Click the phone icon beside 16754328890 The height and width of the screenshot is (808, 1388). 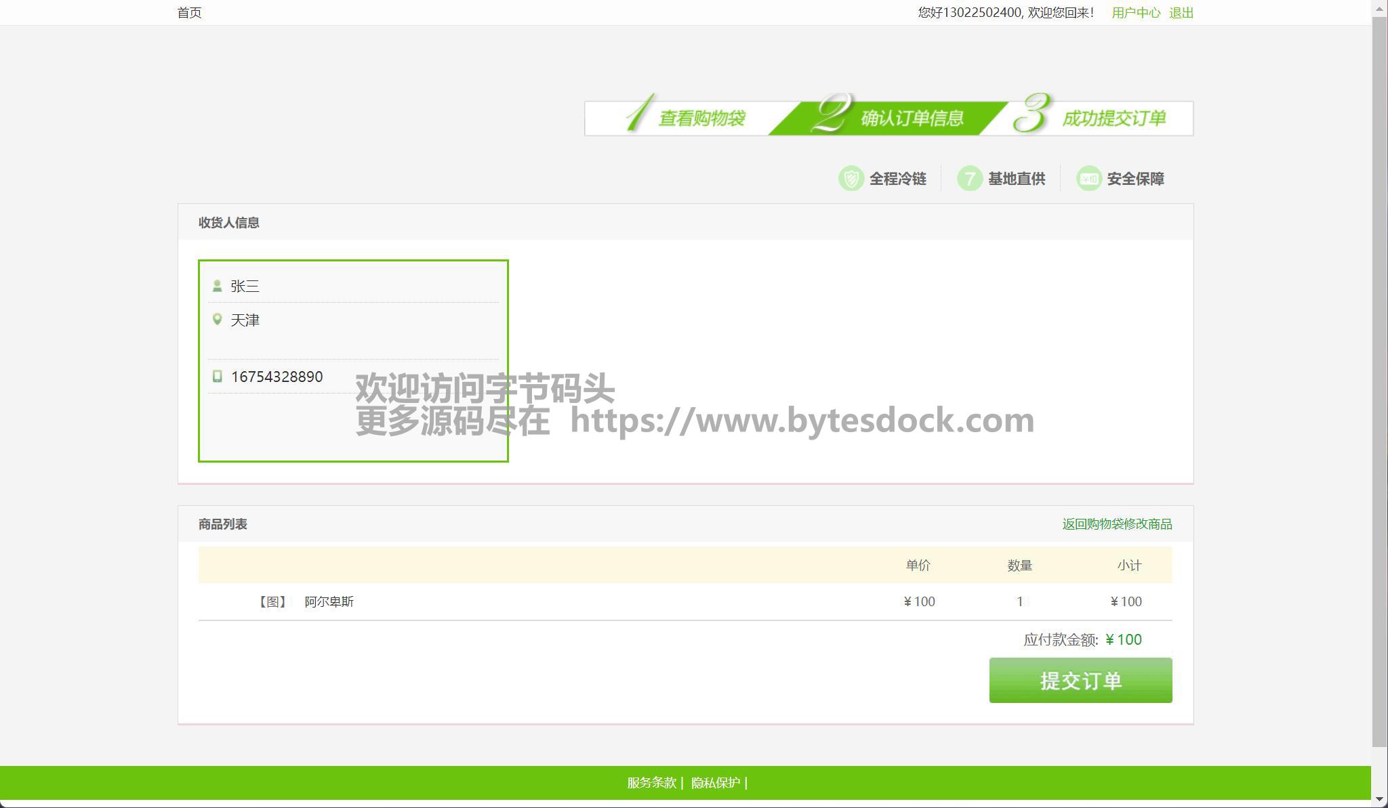pyautogui.click(x=217, y=376)
